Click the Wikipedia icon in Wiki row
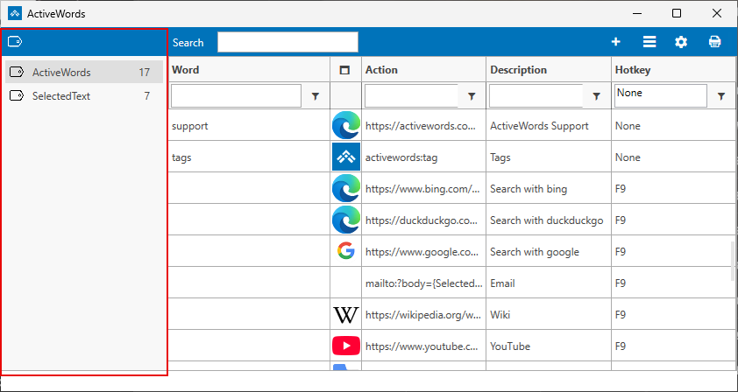738x392 pixels. click(x=346, y=315)
